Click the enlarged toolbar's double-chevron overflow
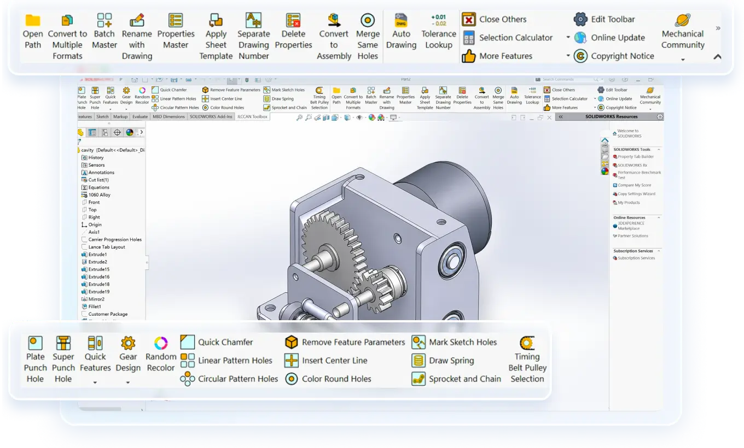744x448 pixels. tap(718, 28)
